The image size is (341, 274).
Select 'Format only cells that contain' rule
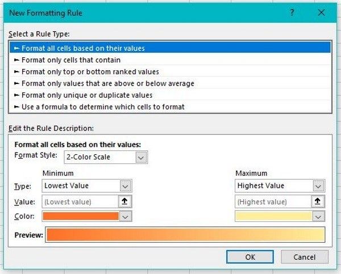tap(170, 60)
